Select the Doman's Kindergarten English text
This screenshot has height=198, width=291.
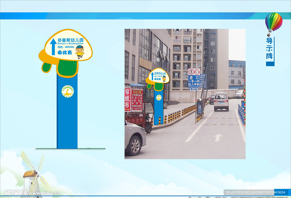tap(70, 44)
